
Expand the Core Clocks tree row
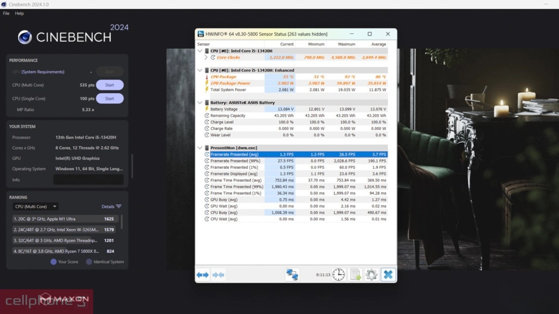[206, 57]
